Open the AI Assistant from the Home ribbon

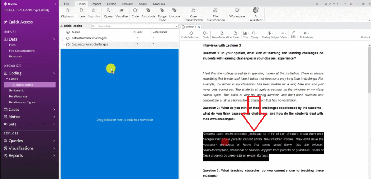click(256, 11)
